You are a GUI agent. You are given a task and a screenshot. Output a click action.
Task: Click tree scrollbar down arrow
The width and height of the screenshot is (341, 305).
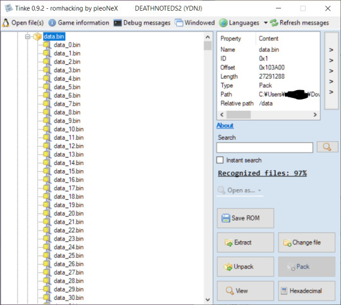(208, 299)
